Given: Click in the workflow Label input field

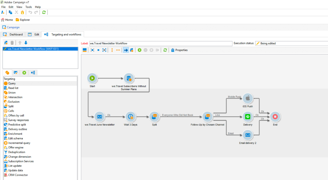Looking at the screenshot, I should point(161,44).
